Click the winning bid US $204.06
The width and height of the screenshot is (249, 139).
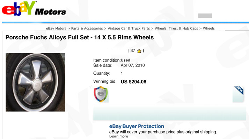click(x=133, y=82)
